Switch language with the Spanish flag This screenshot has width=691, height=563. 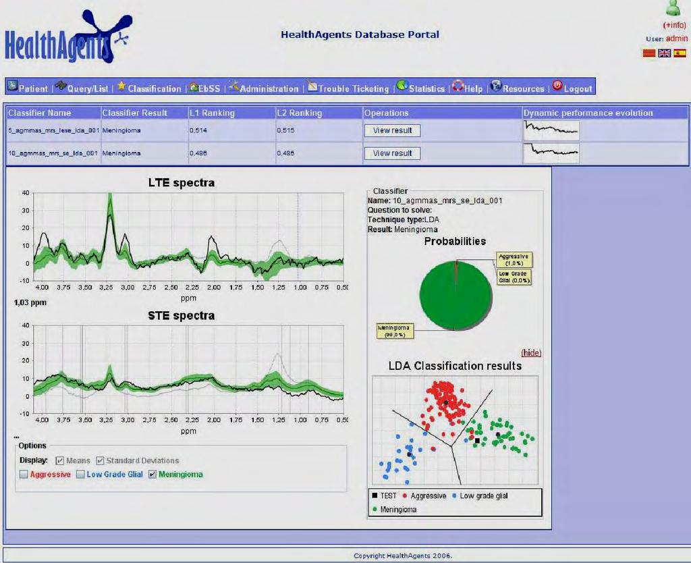pyautogui.click(x=680, y=53)
